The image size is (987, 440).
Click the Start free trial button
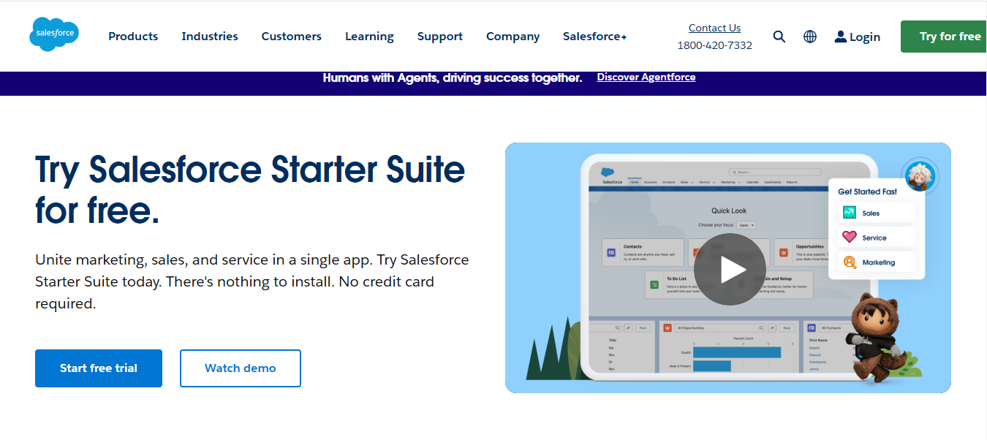[x=98, y=368]
